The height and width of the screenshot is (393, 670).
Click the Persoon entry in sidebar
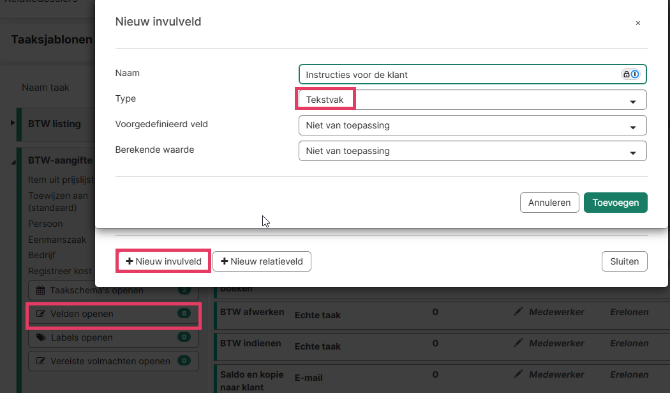click(x=45, y=224)
